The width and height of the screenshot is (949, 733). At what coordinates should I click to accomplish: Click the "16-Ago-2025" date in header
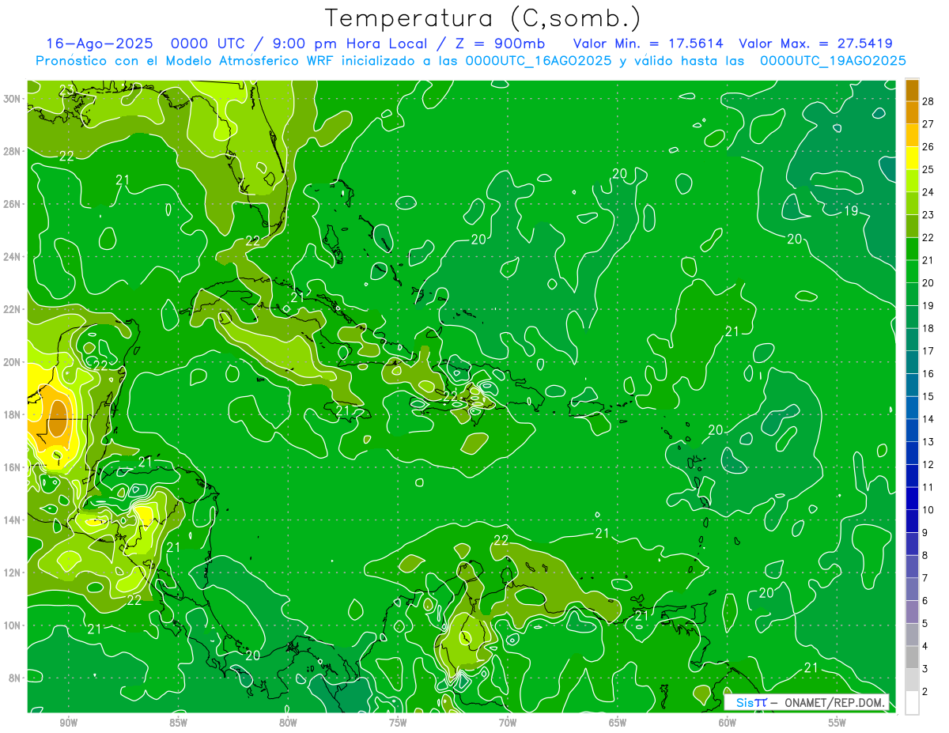pyautogui.click(x=101, y=43)
